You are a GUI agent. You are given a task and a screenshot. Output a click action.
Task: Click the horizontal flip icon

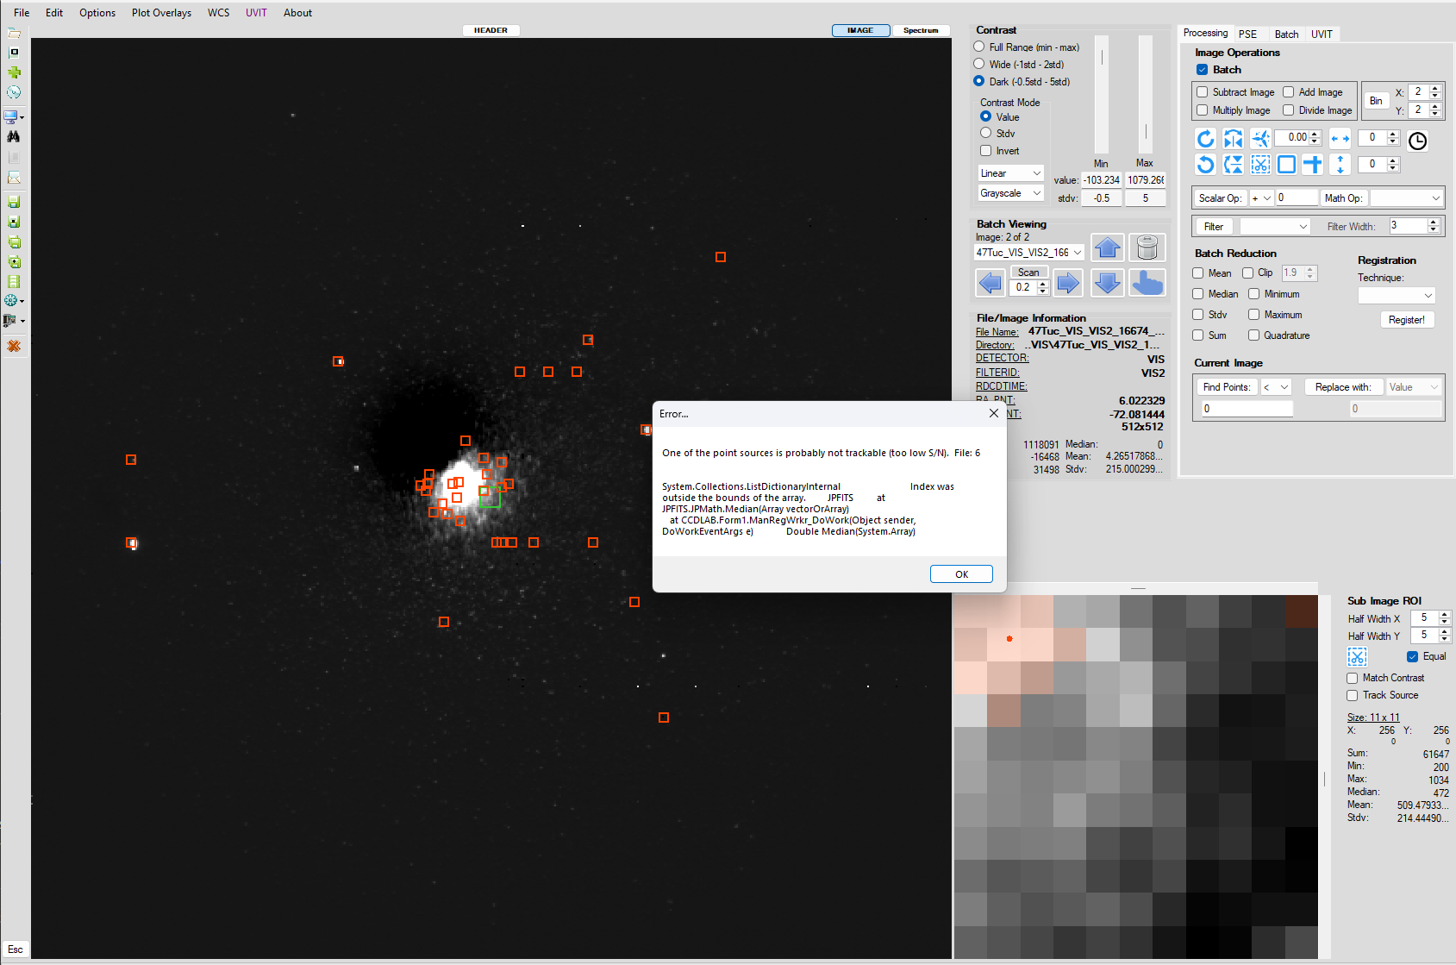[x=1233, y=139]
